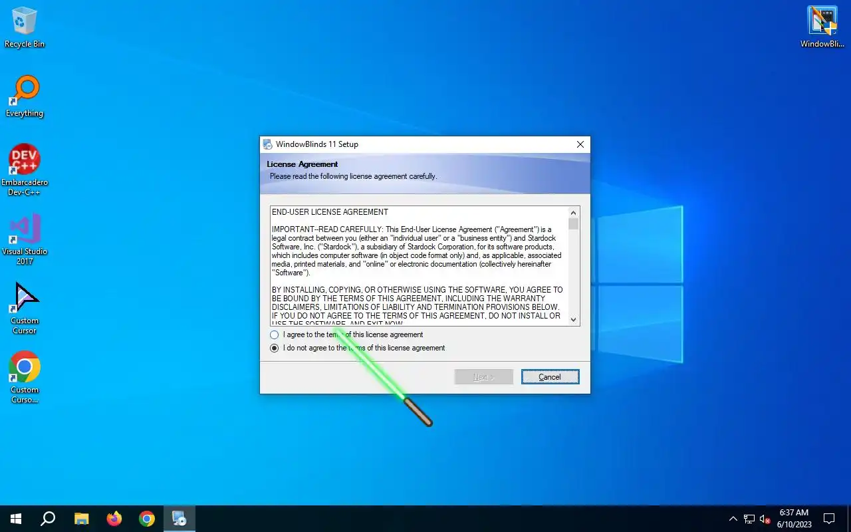The image size is (851, 532).
Task: Launch Embarcadero Dev-C++ desktop shortcut
Action: (25, 170)
